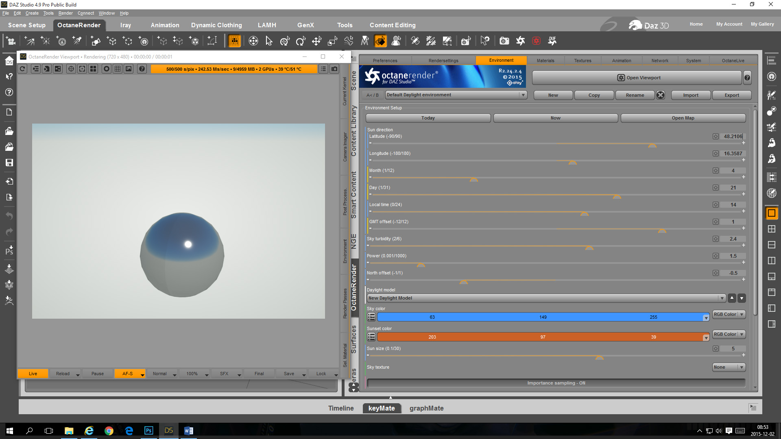Click the white camera render icon

(504, 41)
